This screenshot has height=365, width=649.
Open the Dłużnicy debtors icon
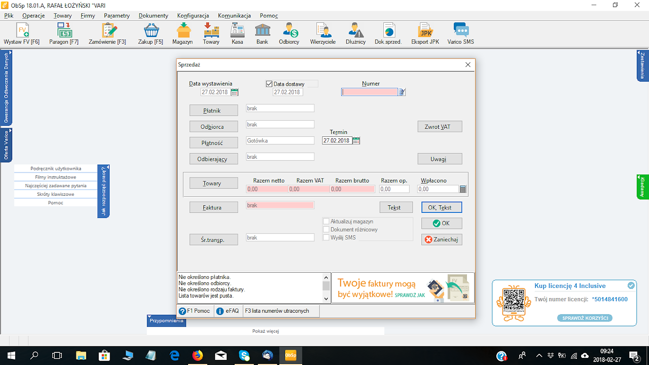tap(356, 34)
